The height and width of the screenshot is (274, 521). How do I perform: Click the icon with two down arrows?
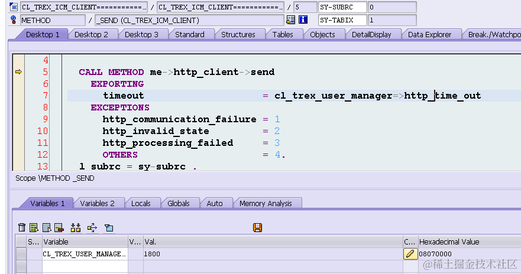pos(76,227)
